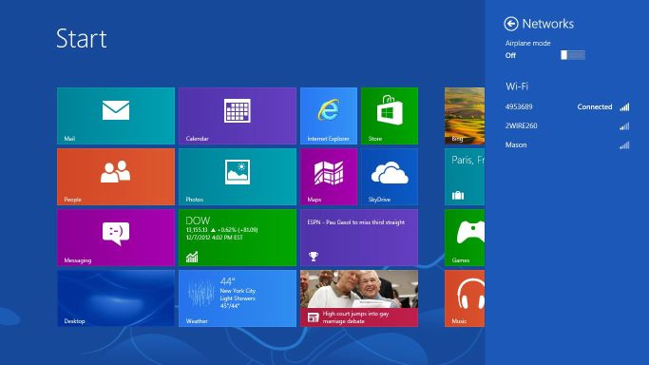This screenshot has width=649, height=365.
Task: Open the DOW finance tile
Action: (x=238, y=238)
